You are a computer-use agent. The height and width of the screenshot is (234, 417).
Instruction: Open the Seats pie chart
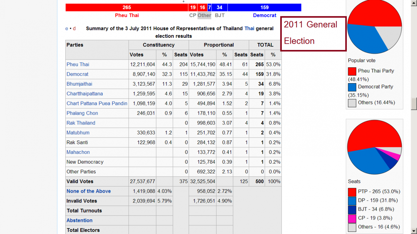375,147
